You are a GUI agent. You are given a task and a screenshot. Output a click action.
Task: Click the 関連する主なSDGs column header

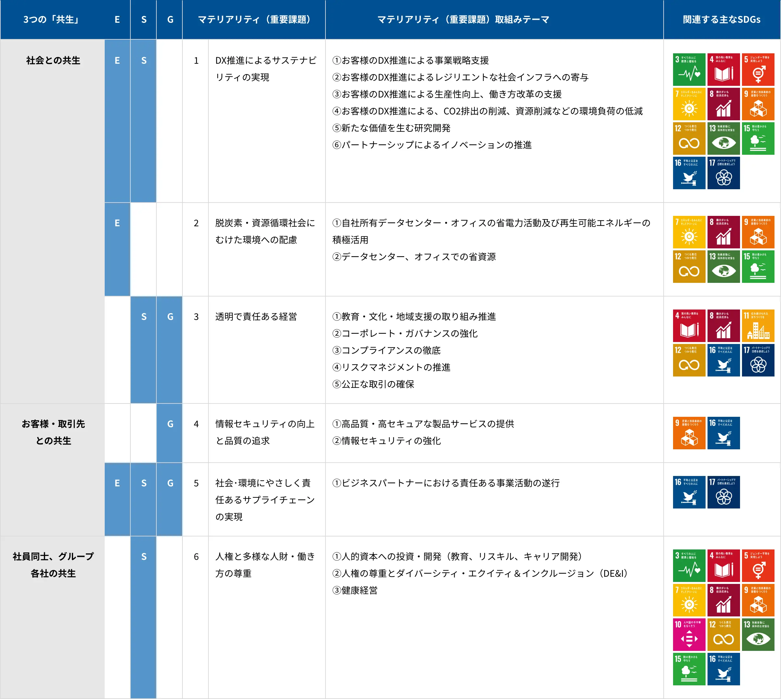721,20
